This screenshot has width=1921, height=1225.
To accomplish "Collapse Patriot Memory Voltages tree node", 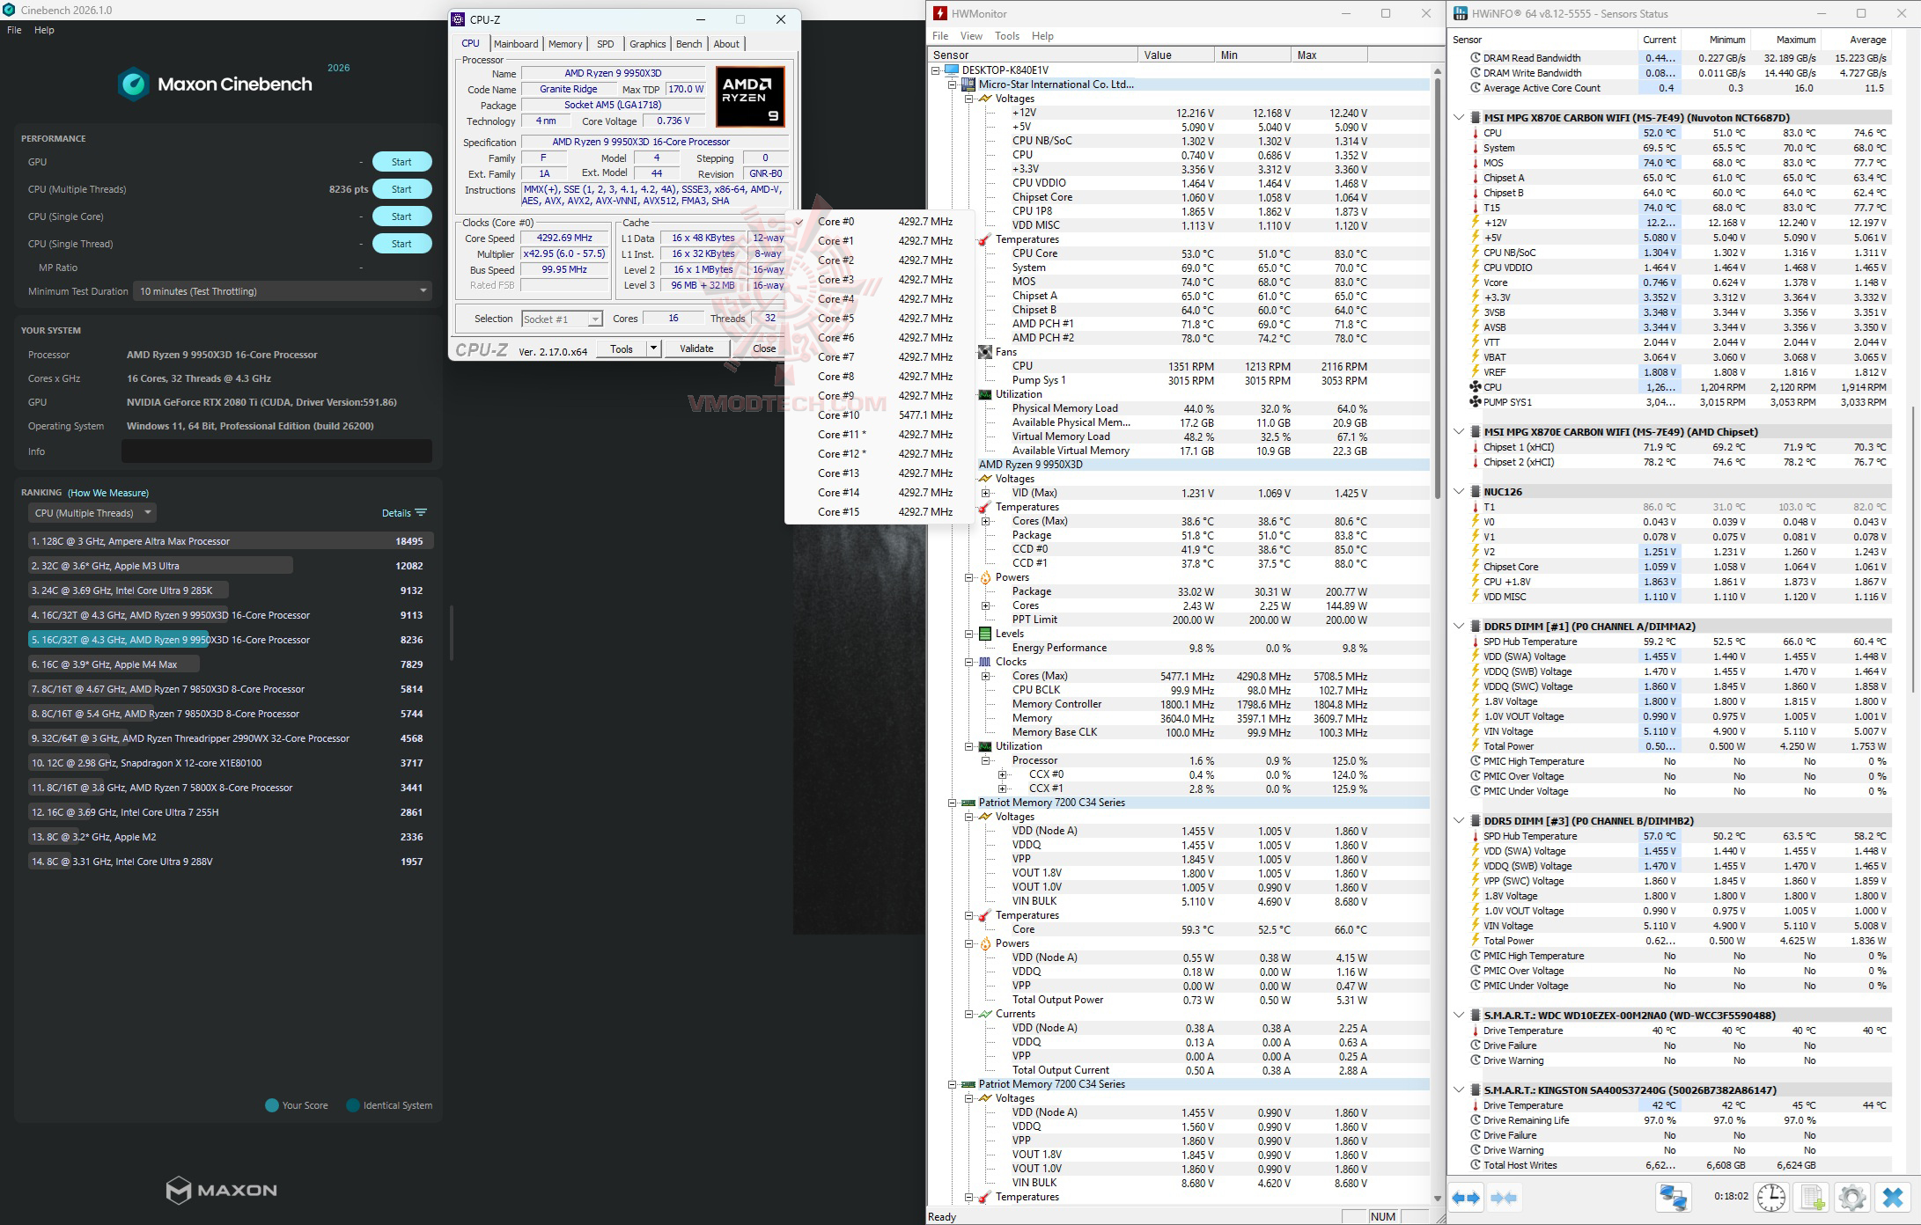I will pos(968,817).
